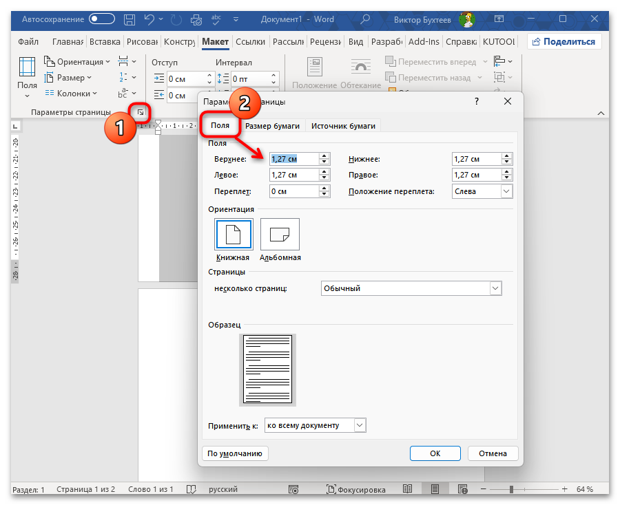Select Альбомная landscape orientation
620x505 pixels.
280,235
